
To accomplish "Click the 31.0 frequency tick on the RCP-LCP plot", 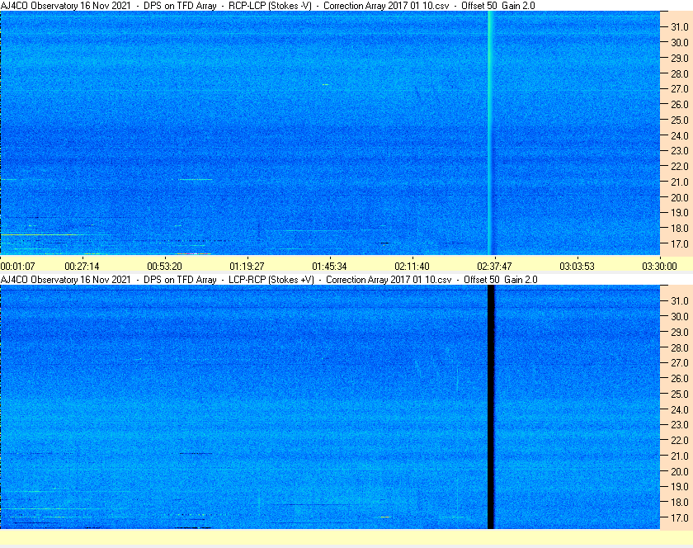I will click(679, 27).
